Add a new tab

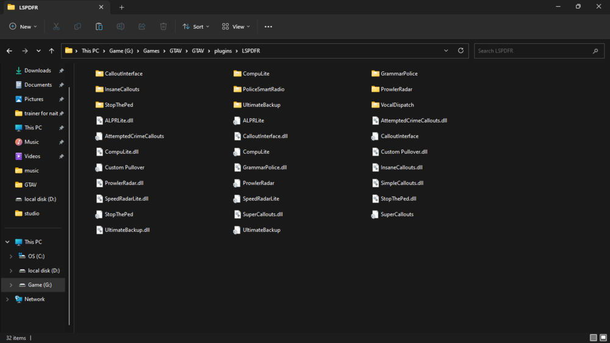click(122, 7)
